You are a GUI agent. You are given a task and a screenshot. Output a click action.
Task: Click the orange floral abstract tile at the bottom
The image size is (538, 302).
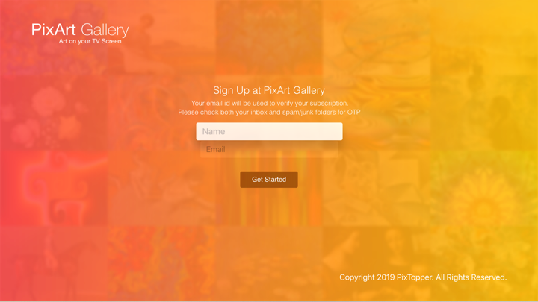pyautogui.click(x=161, y=264)
